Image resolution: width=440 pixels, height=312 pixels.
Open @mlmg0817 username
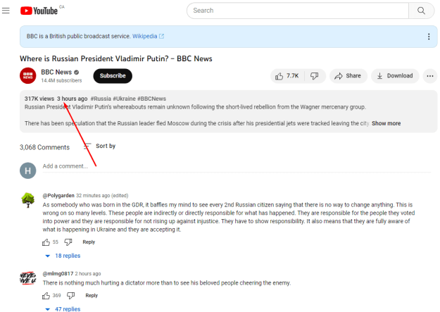tap(58, 273)
